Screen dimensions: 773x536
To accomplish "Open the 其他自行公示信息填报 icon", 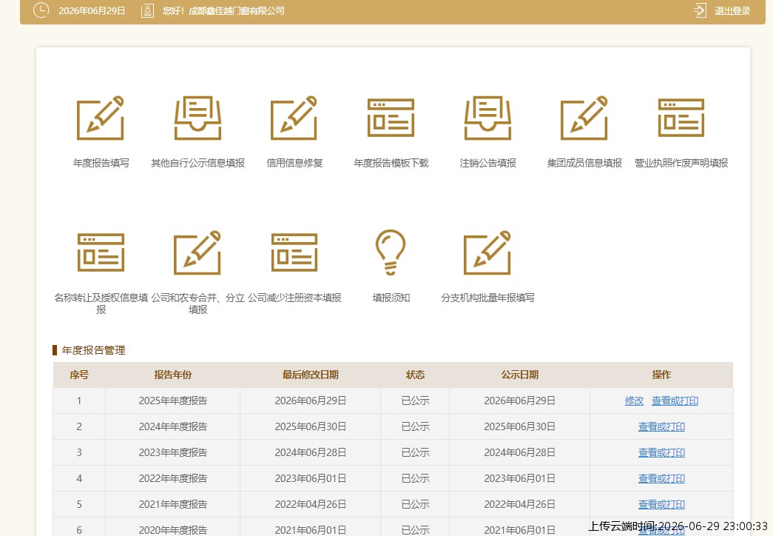I will 198,118.
